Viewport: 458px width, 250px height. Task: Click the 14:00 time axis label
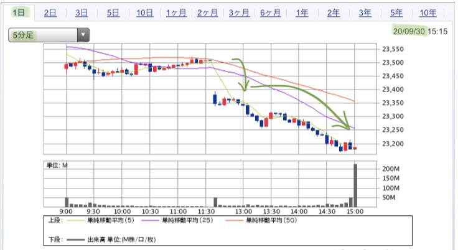coord(299,211)
